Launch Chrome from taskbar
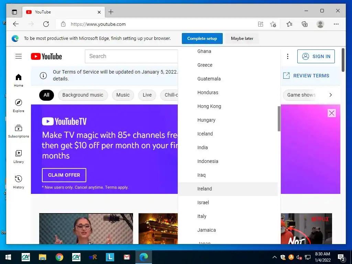This screenshot has width=352, height=264. click(59, 257)
